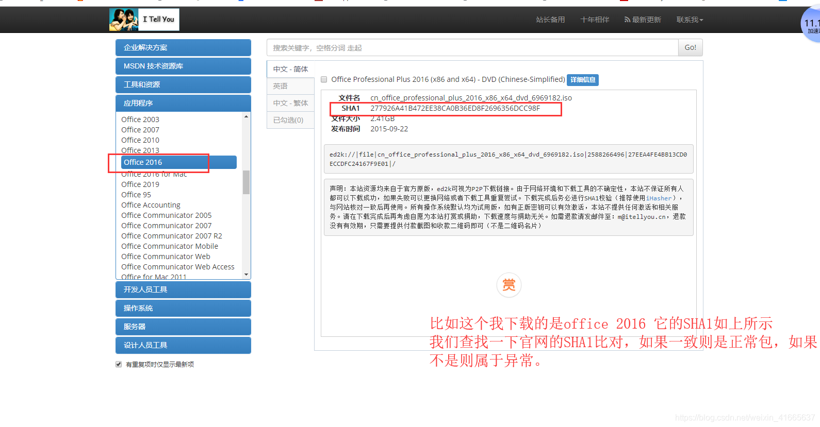
Task: Expand the 开发人员工具 panel
Action: 183,289
